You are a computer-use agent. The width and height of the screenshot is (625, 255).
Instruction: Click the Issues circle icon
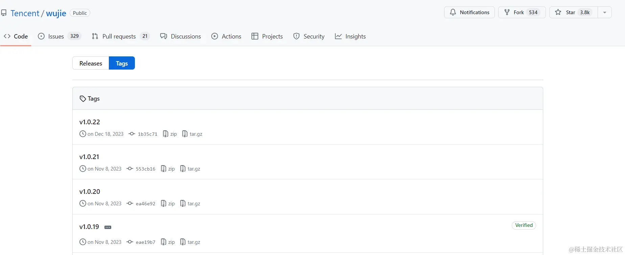(41, 36)
